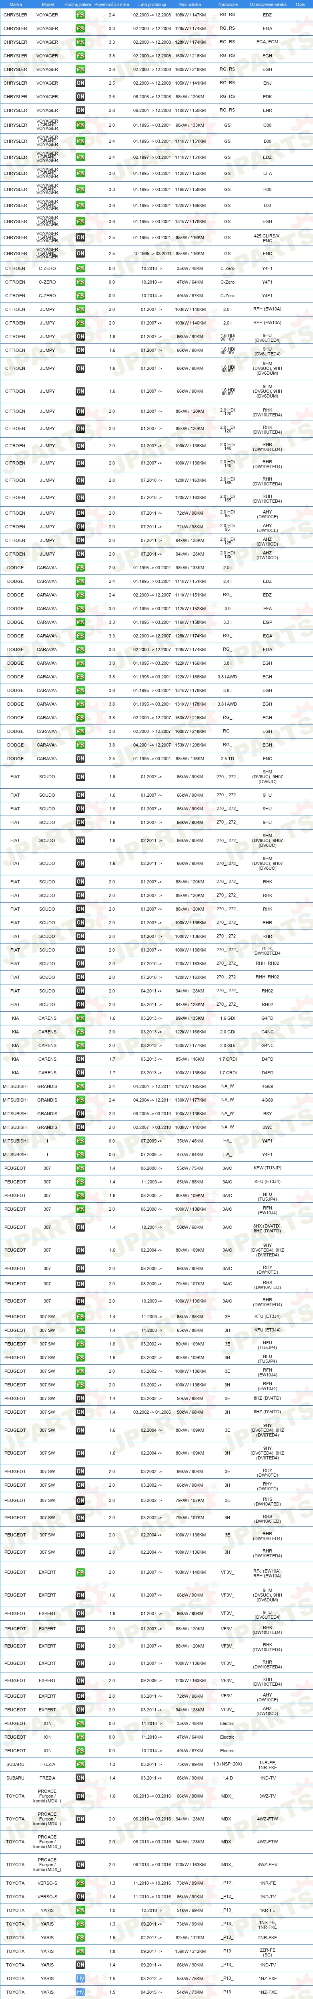Click '03.2002 -> 01.2005' production years cell
313x1999 pixels.
152,1412
